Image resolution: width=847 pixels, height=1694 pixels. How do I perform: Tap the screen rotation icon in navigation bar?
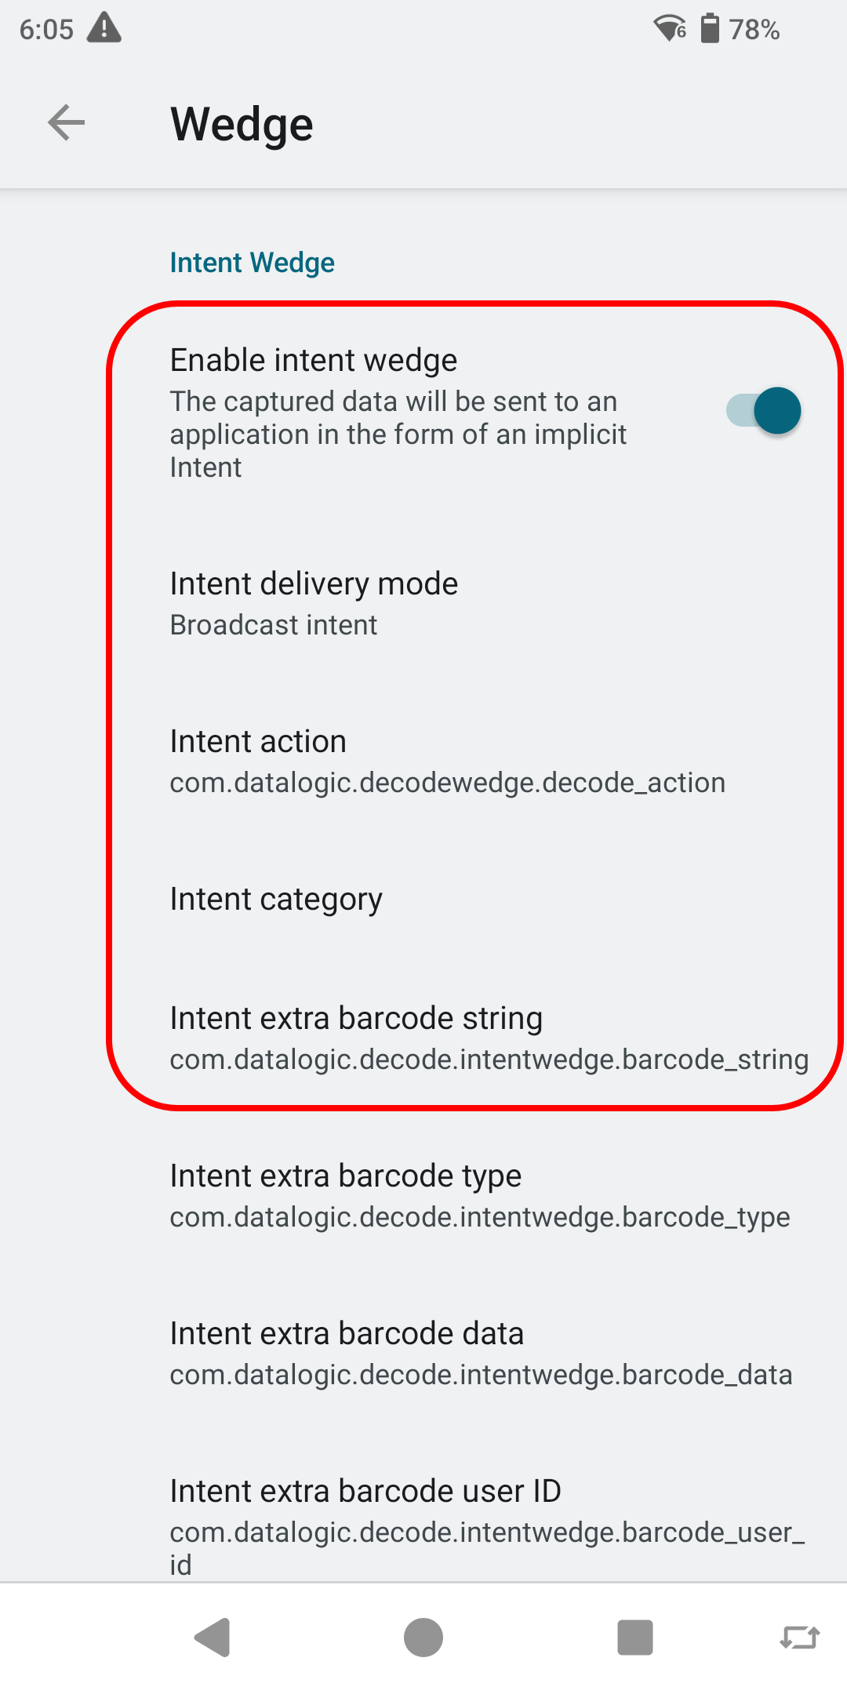801,1637
